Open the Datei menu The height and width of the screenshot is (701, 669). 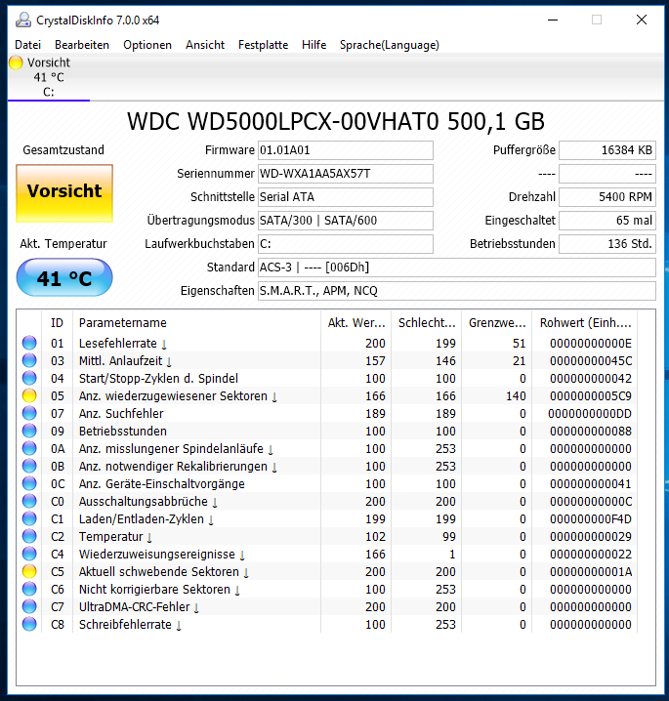tap(27, 45)
